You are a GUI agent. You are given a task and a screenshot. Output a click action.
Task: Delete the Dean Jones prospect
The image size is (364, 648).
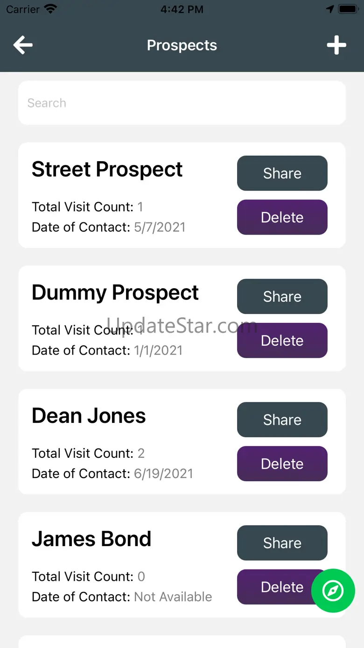coord(282,464)
